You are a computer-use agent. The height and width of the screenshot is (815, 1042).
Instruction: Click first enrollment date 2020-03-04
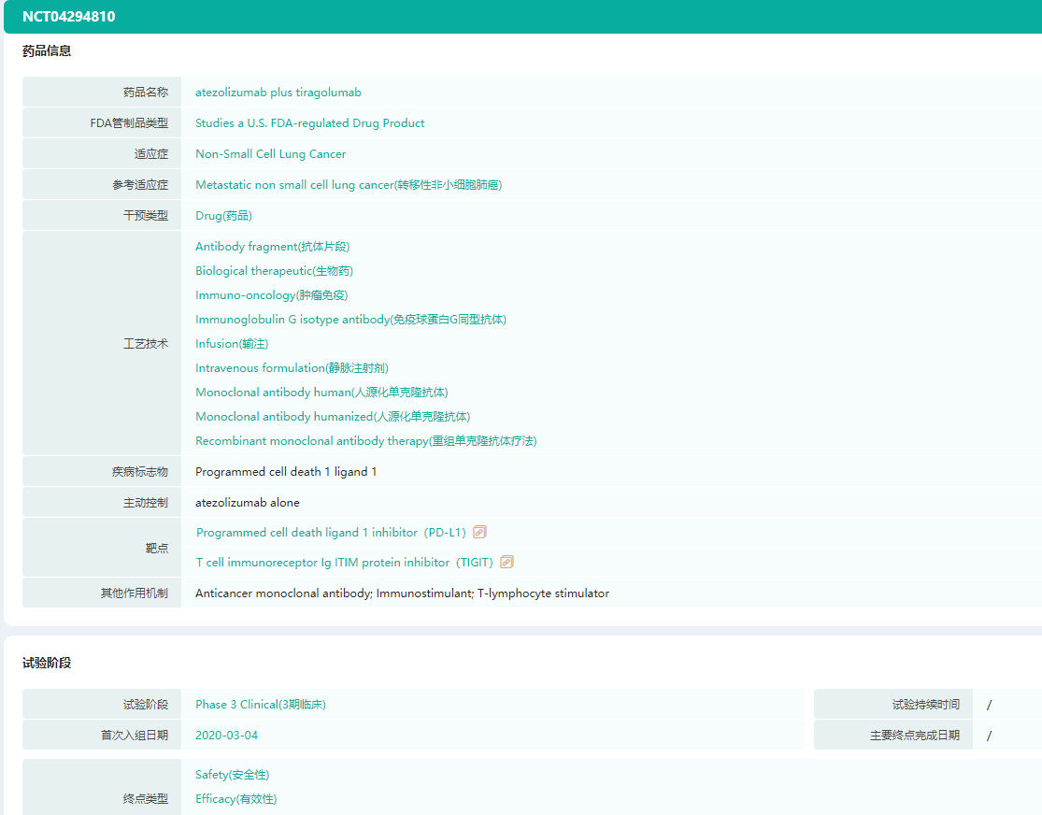tap(226, 736)
